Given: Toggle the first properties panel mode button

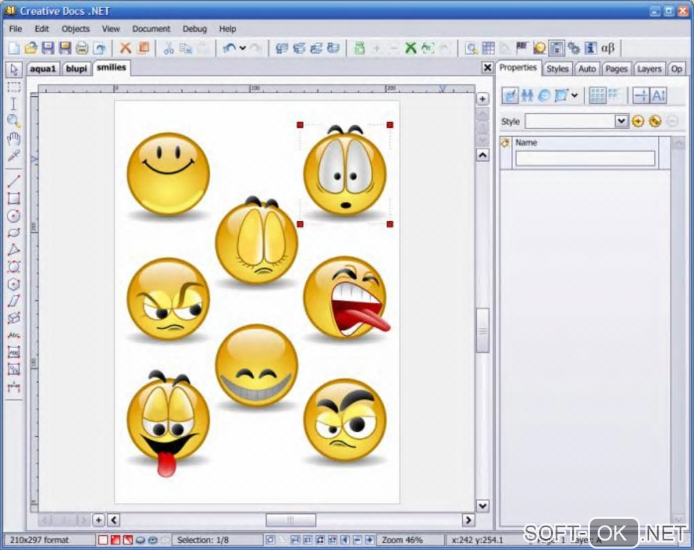Looking at the screenshot, I should (x=510, y=95).
